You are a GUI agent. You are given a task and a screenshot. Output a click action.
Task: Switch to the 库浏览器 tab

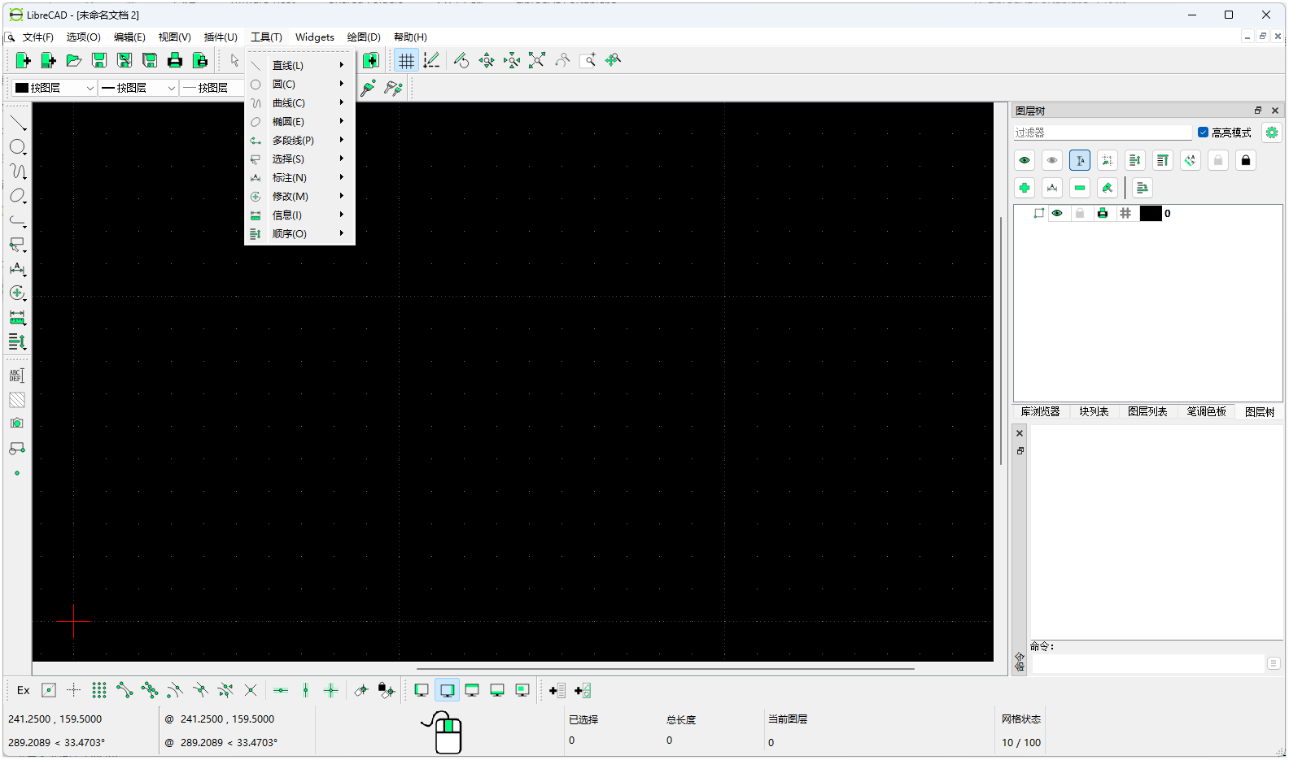click(1040, 412)
